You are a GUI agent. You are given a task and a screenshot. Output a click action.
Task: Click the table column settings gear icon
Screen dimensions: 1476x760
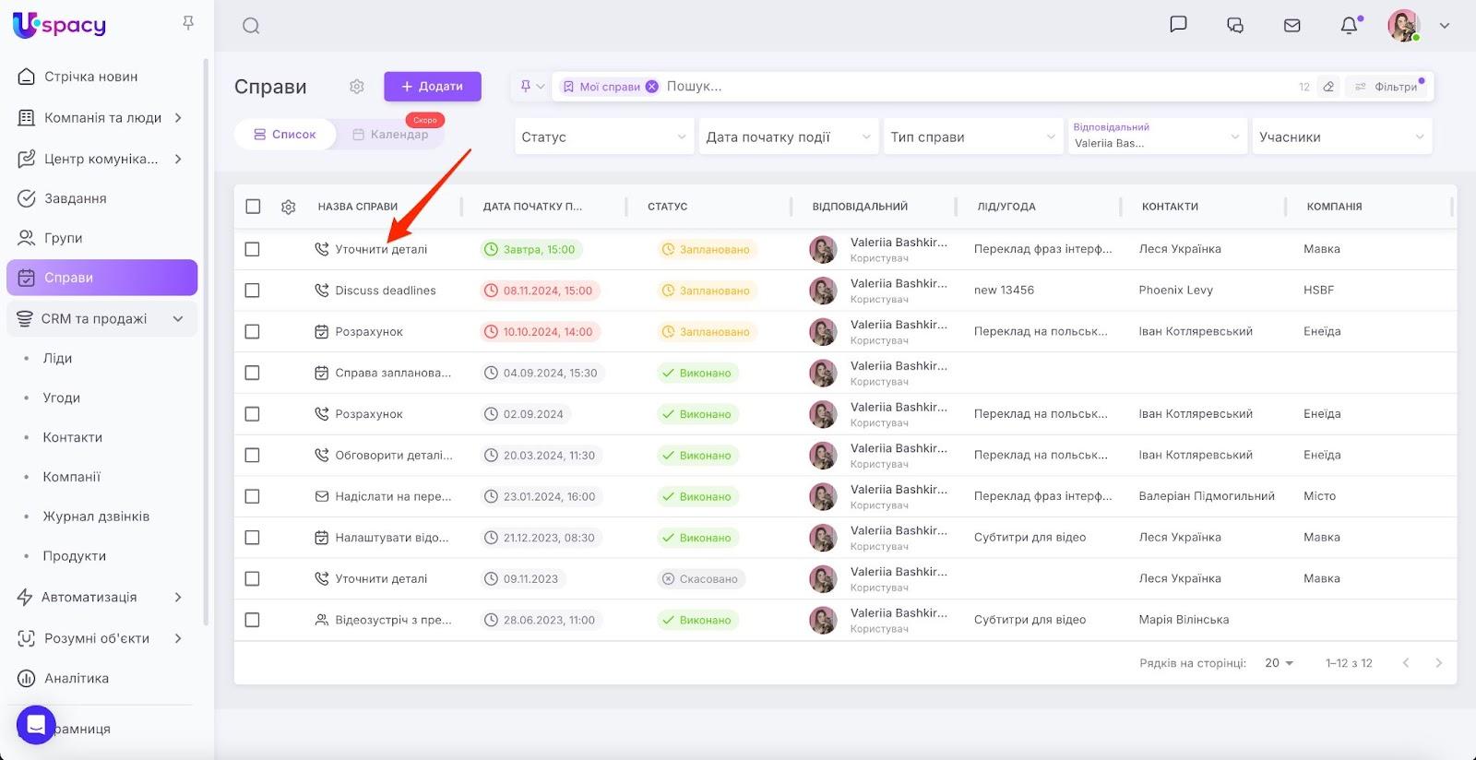(288, 207)
